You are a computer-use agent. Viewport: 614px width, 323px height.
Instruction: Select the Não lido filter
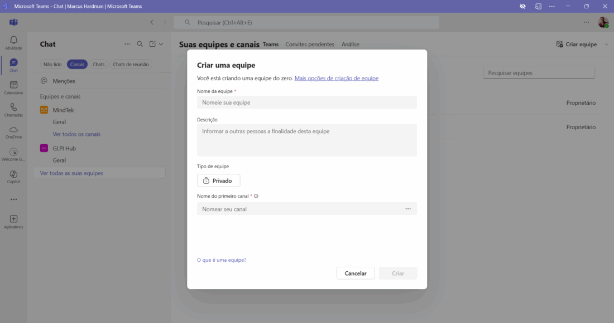coord(52,65)
